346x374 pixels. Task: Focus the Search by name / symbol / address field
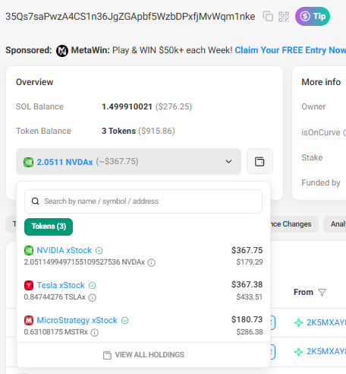(x=143, y=201)
